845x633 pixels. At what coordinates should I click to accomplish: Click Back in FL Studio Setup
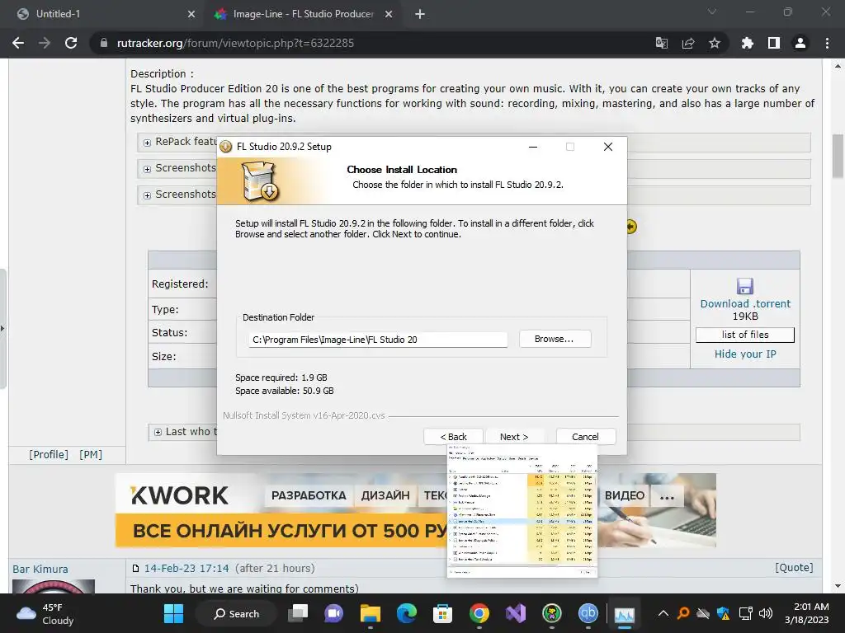(453, 437)
